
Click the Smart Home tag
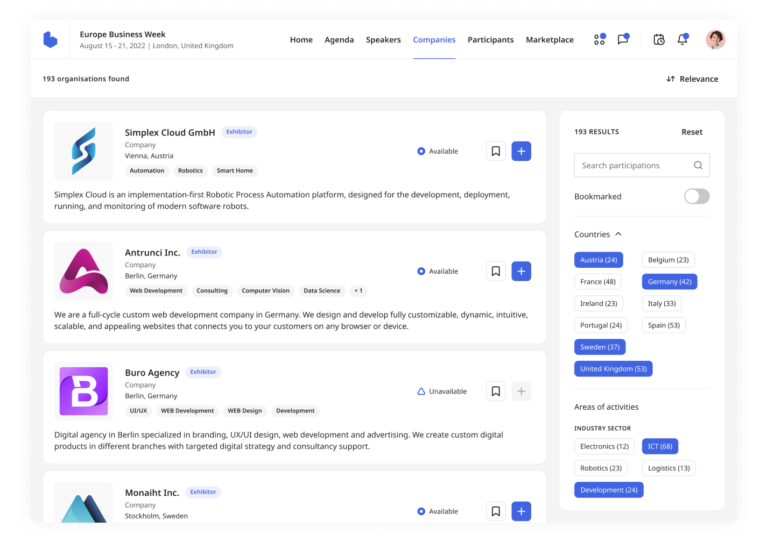point(235,171)
